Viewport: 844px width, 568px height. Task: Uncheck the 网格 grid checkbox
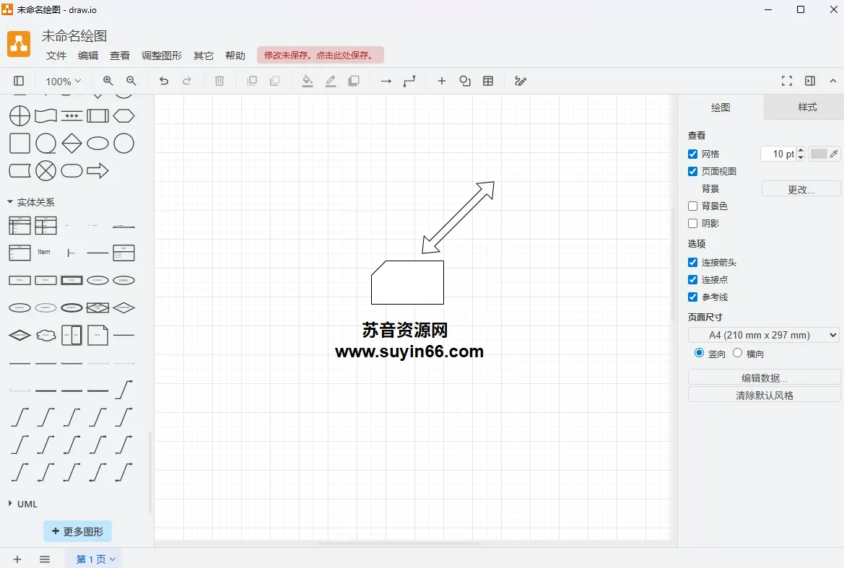[x=692, y=154]
